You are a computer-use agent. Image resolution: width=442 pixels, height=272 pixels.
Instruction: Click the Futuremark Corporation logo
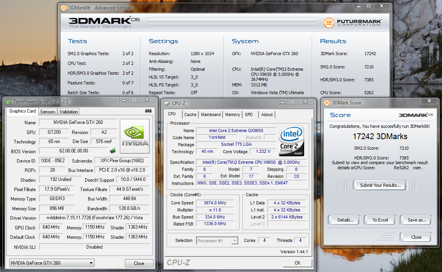click(x=353, y=23)
